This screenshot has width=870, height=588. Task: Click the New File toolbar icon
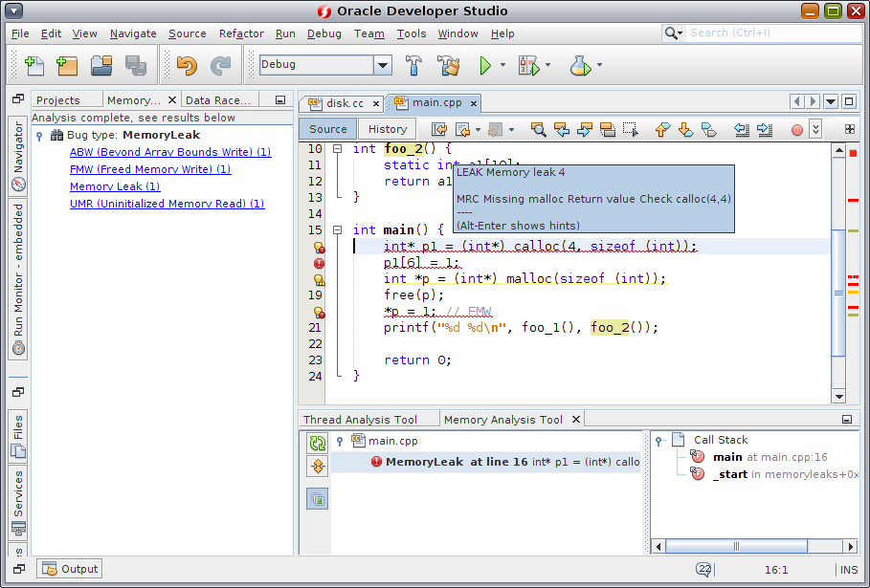tap(34, 65)
